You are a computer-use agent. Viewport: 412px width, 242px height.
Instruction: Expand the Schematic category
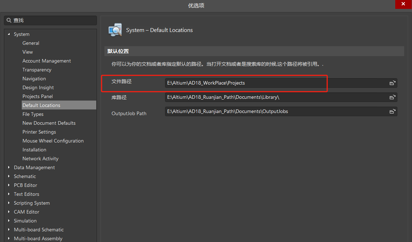pyautogui.click(x=9, y=176)
